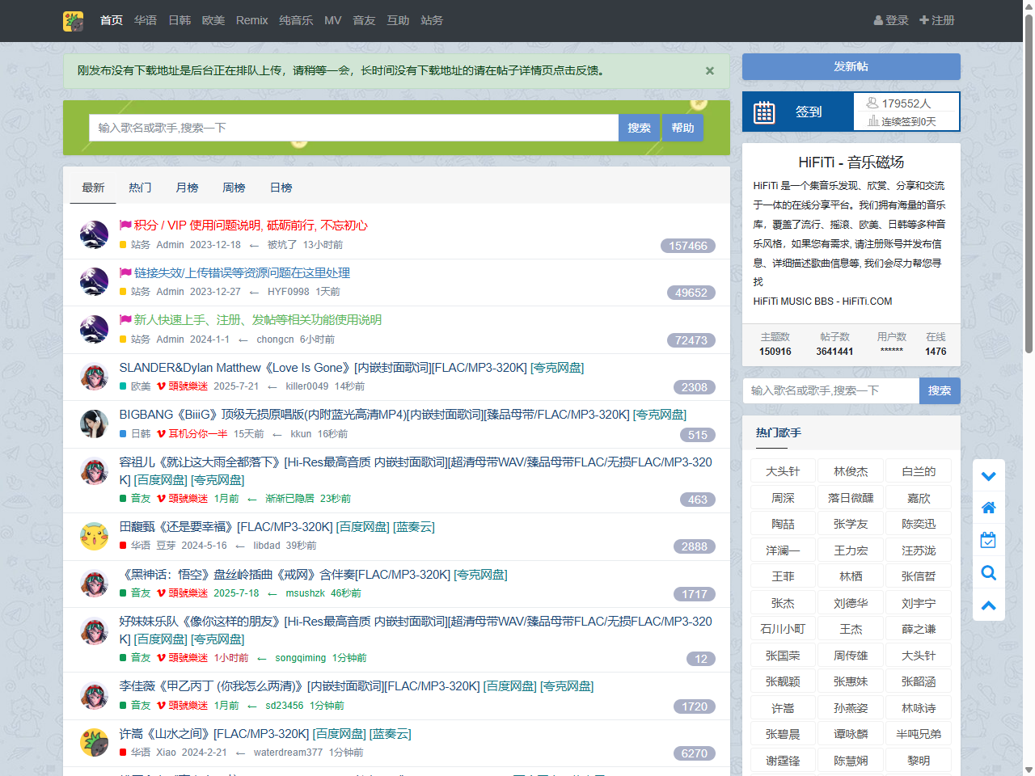The height and width of the screenshot is (776, 1035).
Task: Click the avatar beside the 链接失效 post
Action: [95, 281]
